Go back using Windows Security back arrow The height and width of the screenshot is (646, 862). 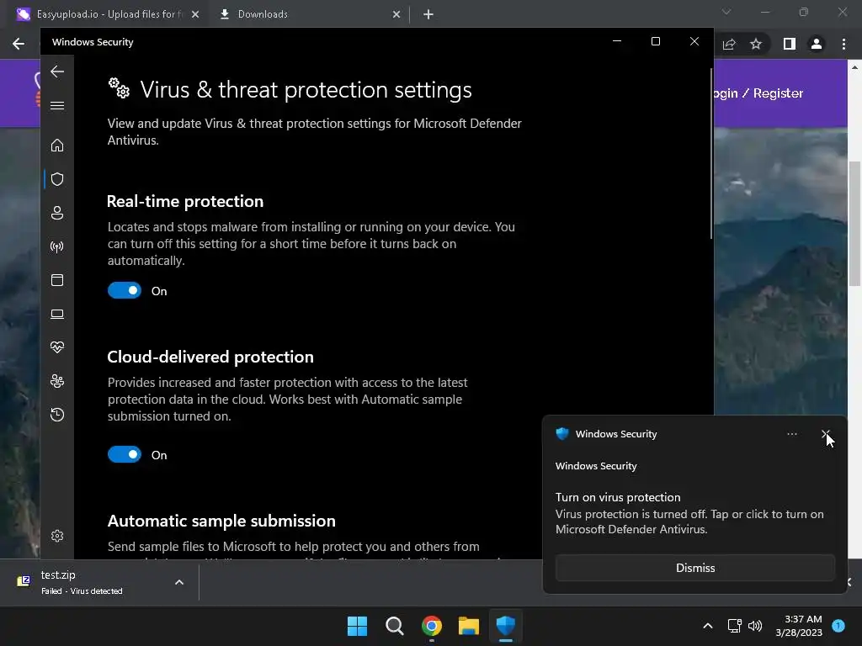(x=57, y=71)
